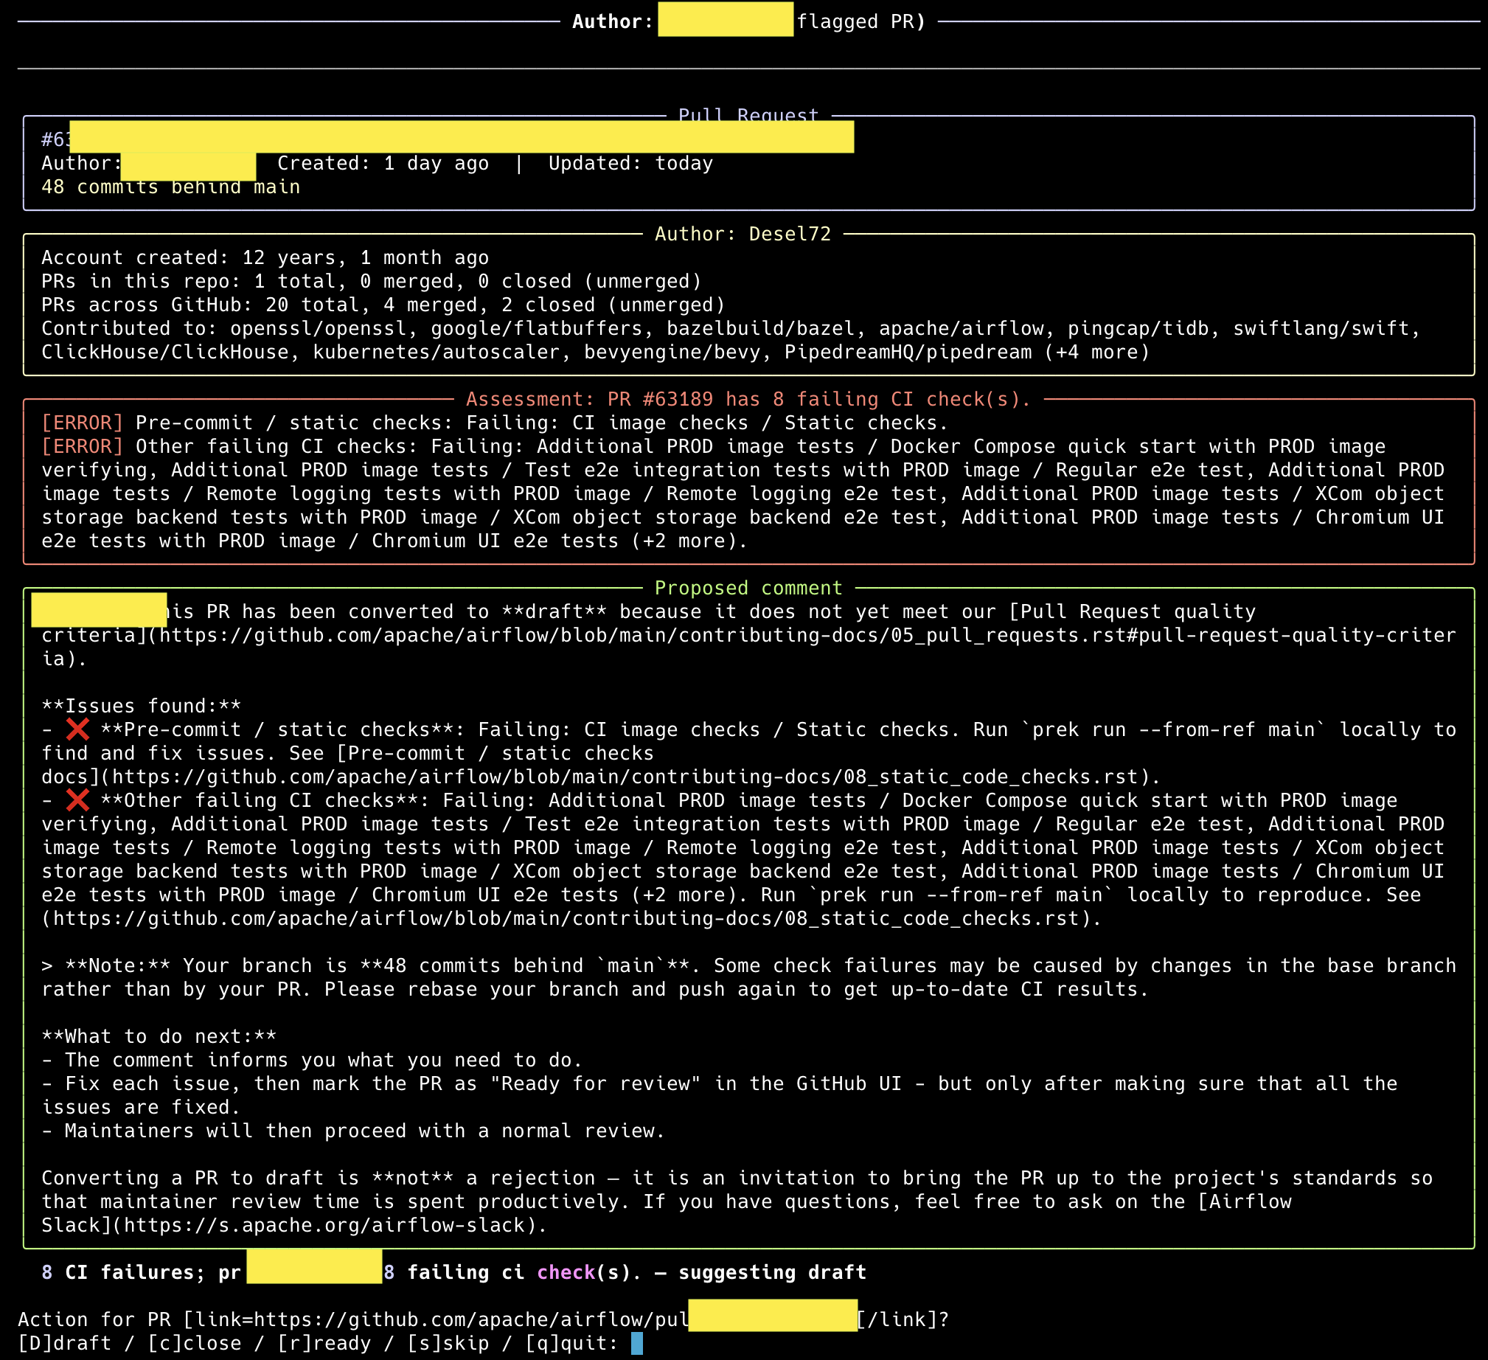Image resolution: width=1488 pixels, height=1360 pixels.
Task: Click the blue cursor at the prompt
Action: point(637,1343)
